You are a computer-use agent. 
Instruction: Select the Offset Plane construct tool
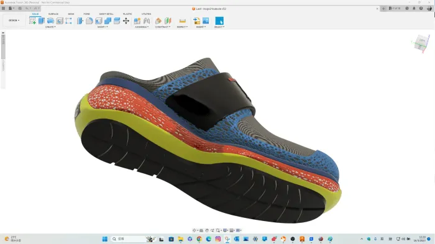[x=158, y=20]
